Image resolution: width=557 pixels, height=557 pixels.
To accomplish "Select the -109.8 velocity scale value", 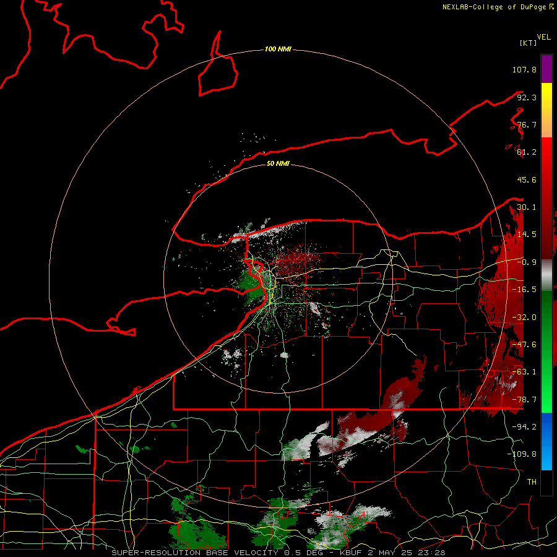I will click(x=522, y=454).
